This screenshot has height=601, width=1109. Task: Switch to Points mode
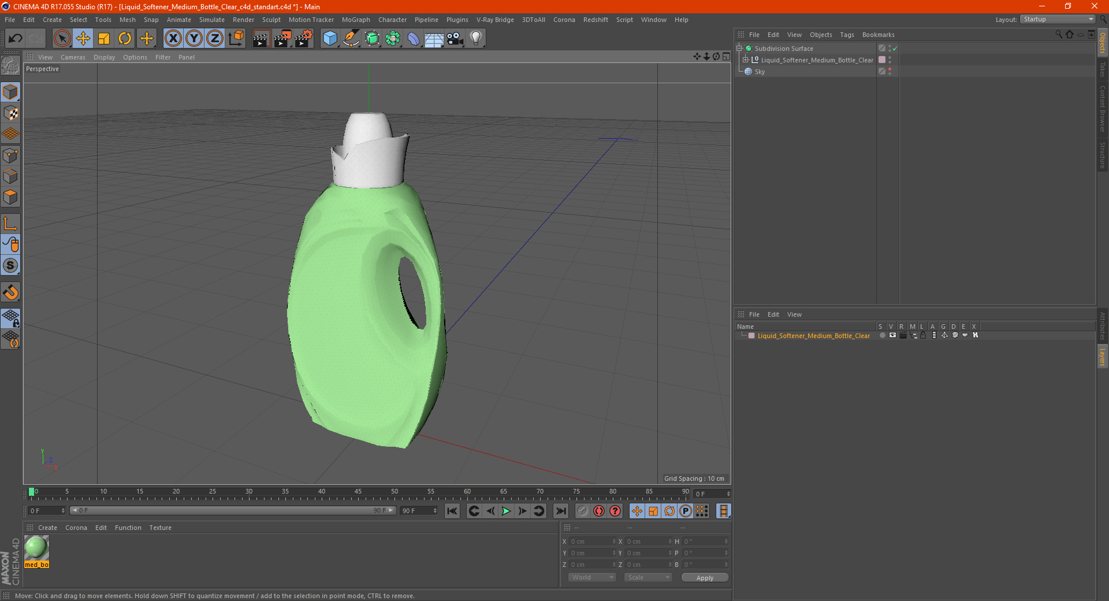pos(10,155)
